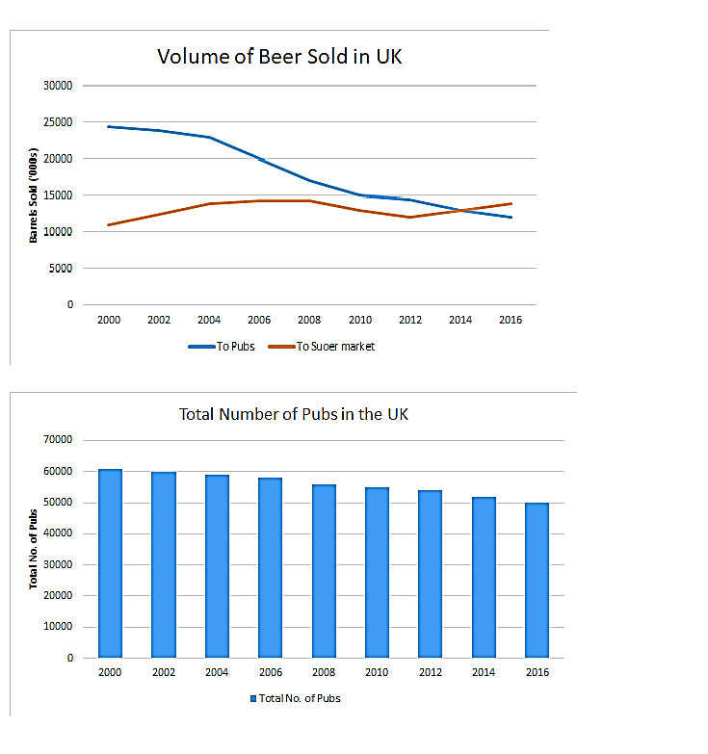
Task: Click the 2016 year label under the beer chart
Action: click(x=511, y=320)
